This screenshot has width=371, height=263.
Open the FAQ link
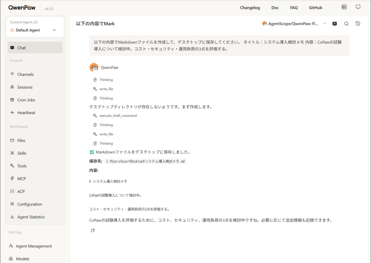pyautogui.click(x=294, y=8)
